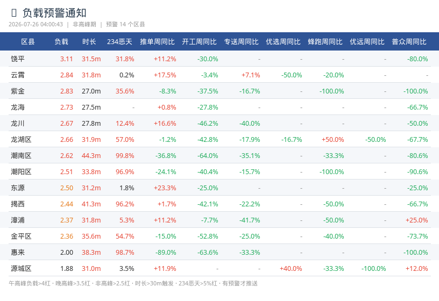Screen dimensions: 439x301
Task: Click 源城区 普众周同比 value +12.0%
Action: click(417, 269)
